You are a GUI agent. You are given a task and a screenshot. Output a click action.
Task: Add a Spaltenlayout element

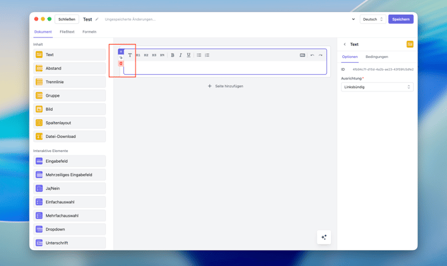[69, 123]
